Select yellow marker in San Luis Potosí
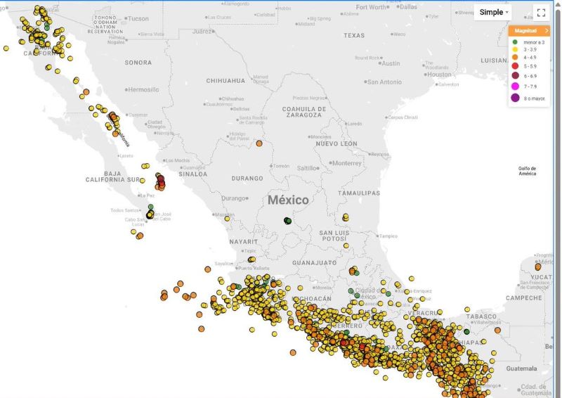 pos(346,246)
